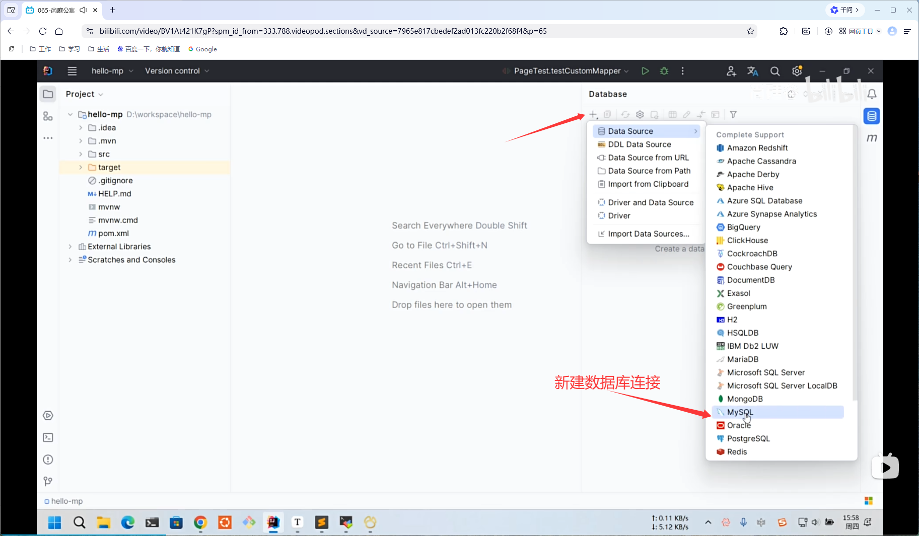
Task: Open the Notifications bell icon
Action: click(872, 94)
